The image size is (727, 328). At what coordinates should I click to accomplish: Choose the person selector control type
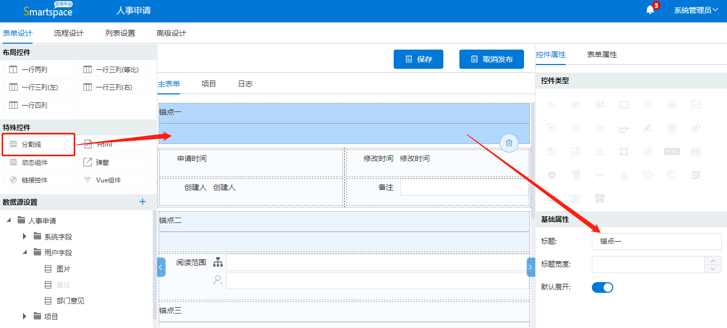[599, 151]
